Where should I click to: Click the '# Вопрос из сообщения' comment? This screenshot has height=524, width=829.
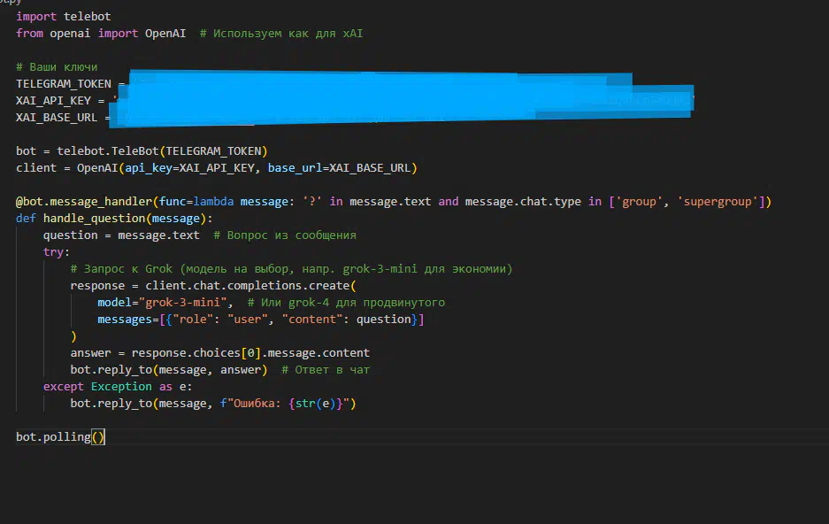pyautogui.click(x=285, y=235)
